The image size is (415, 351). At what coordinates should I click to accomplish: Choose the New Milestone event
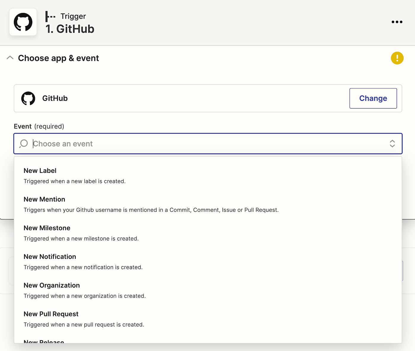click(x=47, y=228)
